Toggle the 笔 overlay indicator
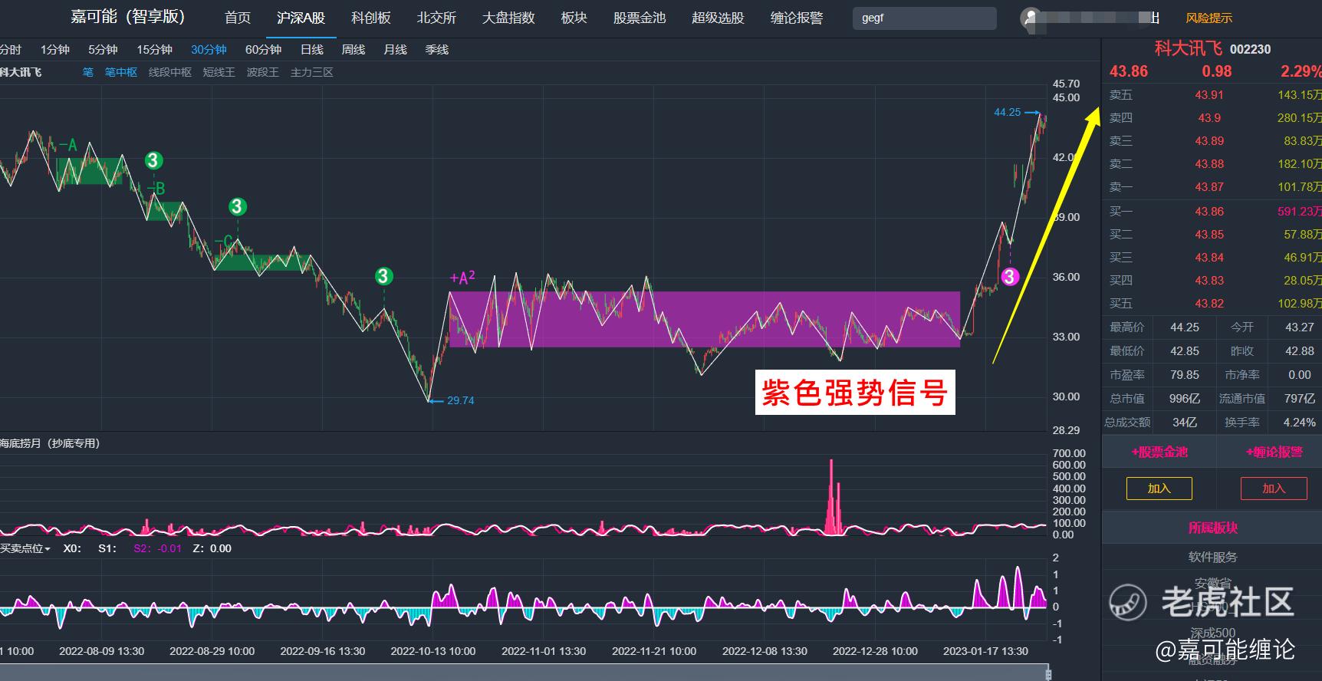The height and width of the screenshot is (681, 1322). [88, 72]
